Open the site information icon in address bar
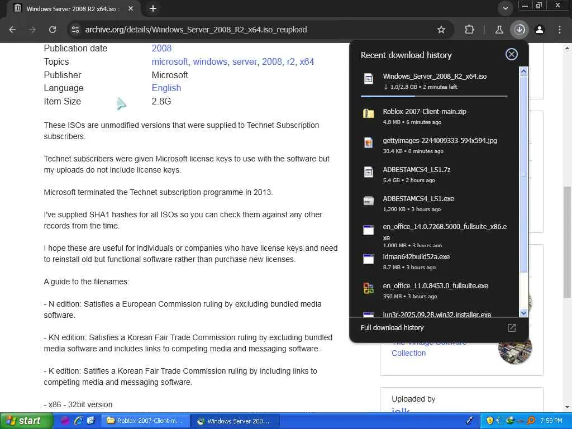This screenshot has width=572, height=429. point(75,30)
